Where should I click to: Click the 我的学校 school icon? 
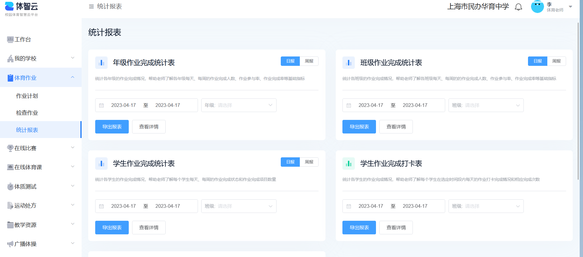[x=10, y=59]
